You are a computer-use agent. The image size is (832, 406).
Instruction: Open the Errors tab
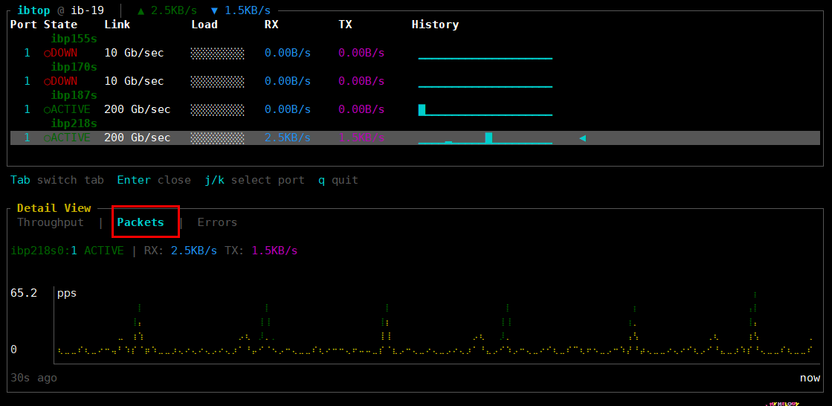click(217, 222)
